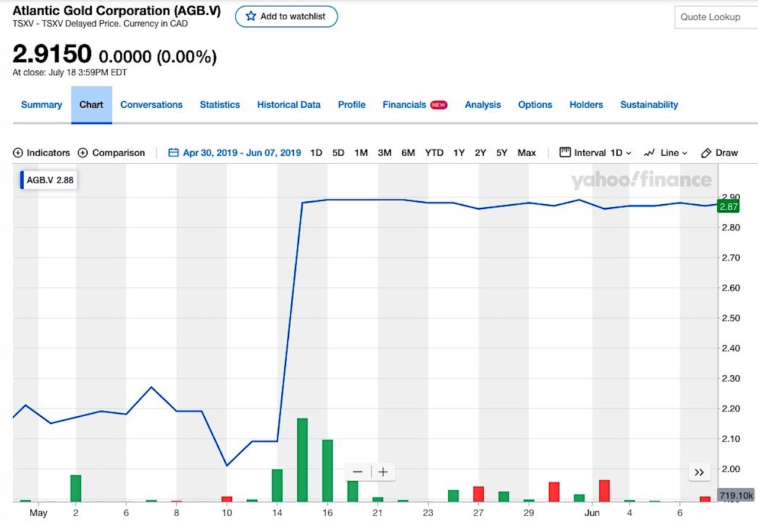This screenshot has width=758, height=521.
Task: Zoom in with the plus button
Action: (x=383, y=472)
